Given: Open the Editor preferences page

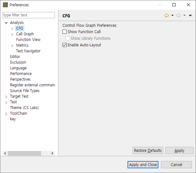Looking at the screenshot, I should pos(15,57).
